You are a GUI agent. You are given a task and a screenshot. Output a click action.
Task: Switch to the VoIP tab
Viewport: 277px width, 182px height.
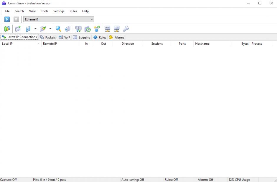point(65,37)
